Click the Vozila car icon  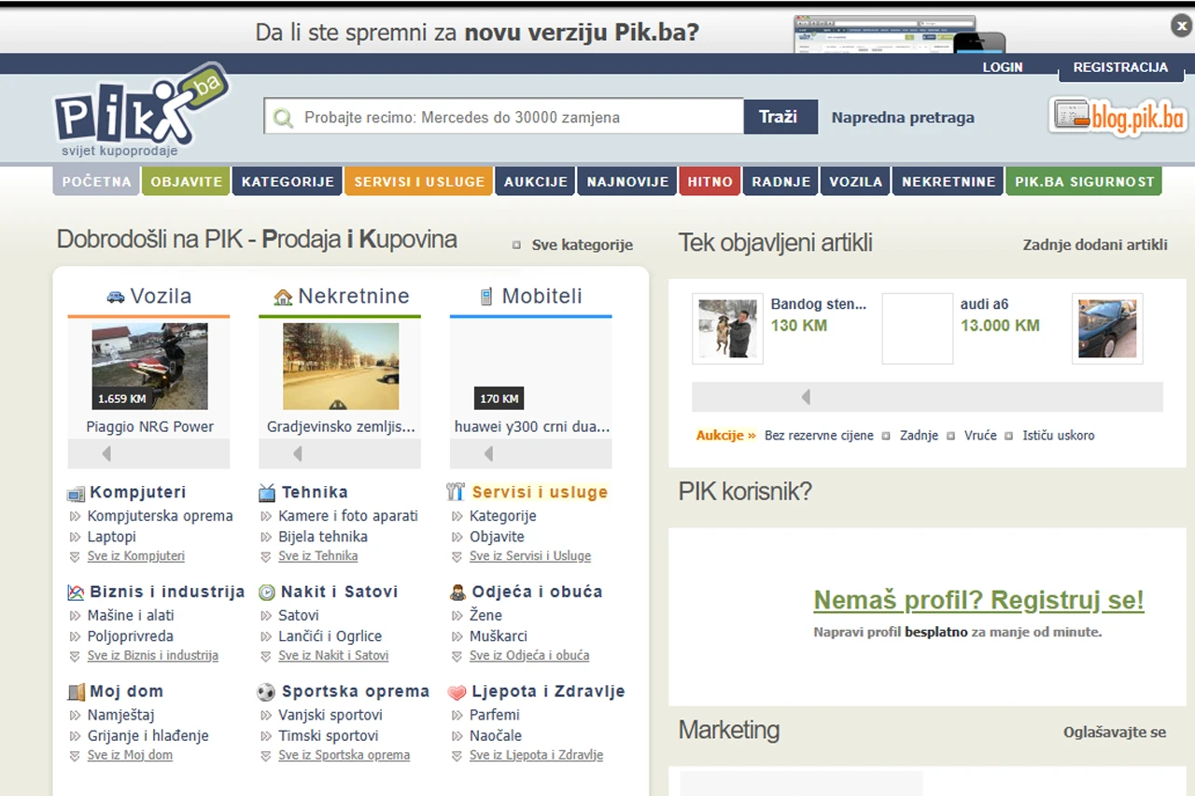(x=116, y=297)
